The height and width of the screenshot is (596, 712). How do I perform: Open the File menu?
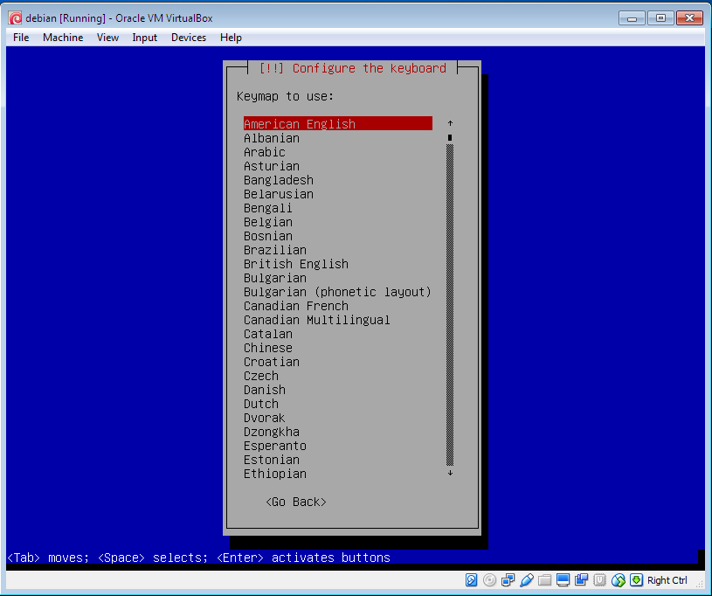[21, 38]
